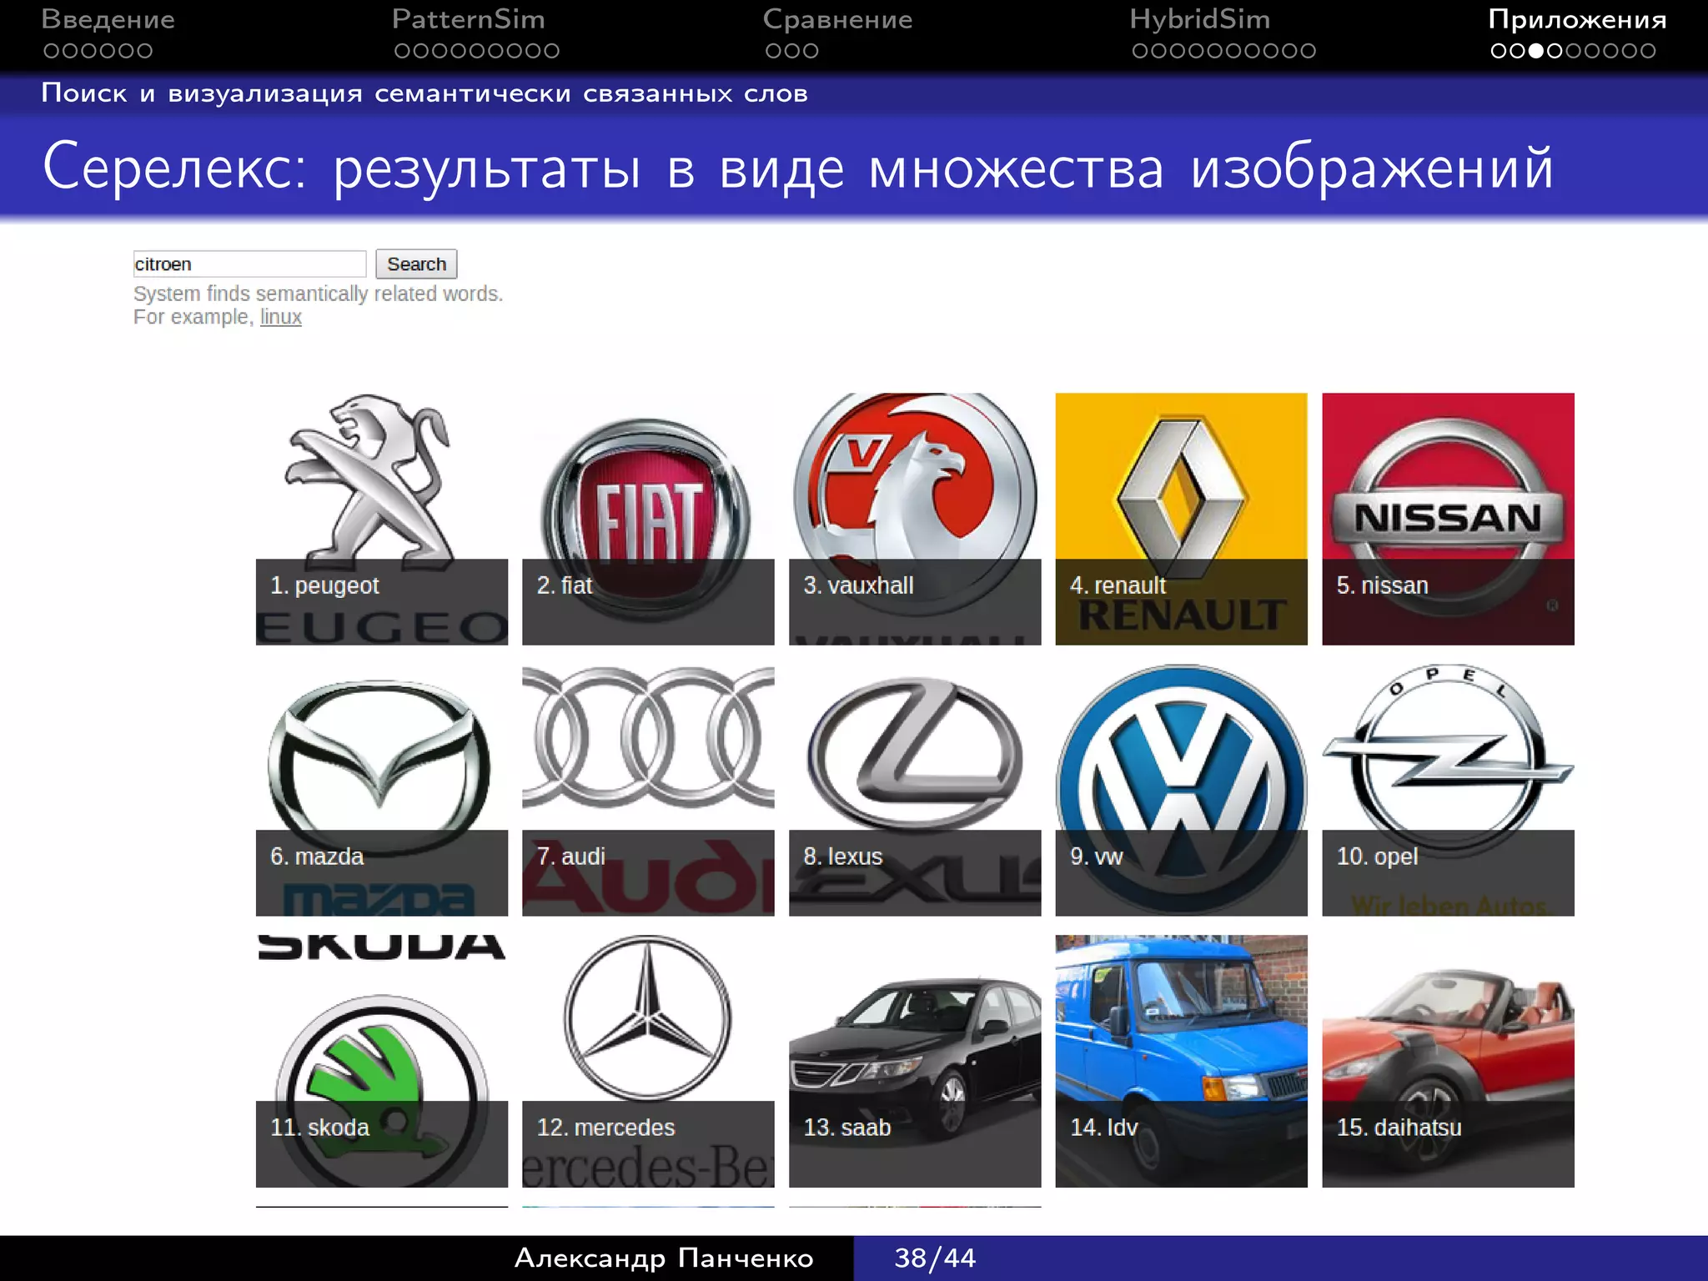Open the blue ldv van image

(x=1181, y=1061)
